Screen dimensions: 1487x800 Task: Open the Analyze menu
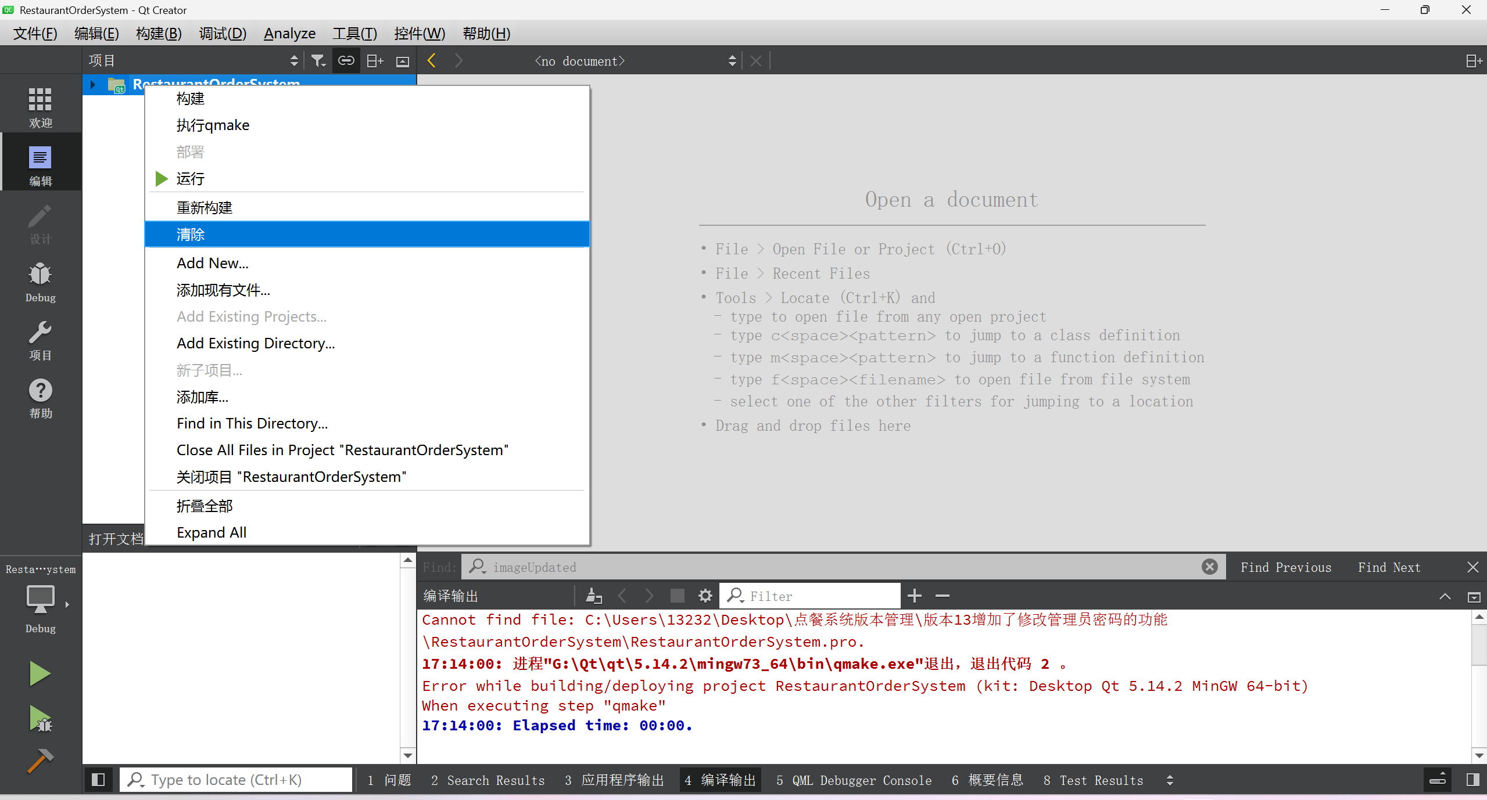point(289,33)
